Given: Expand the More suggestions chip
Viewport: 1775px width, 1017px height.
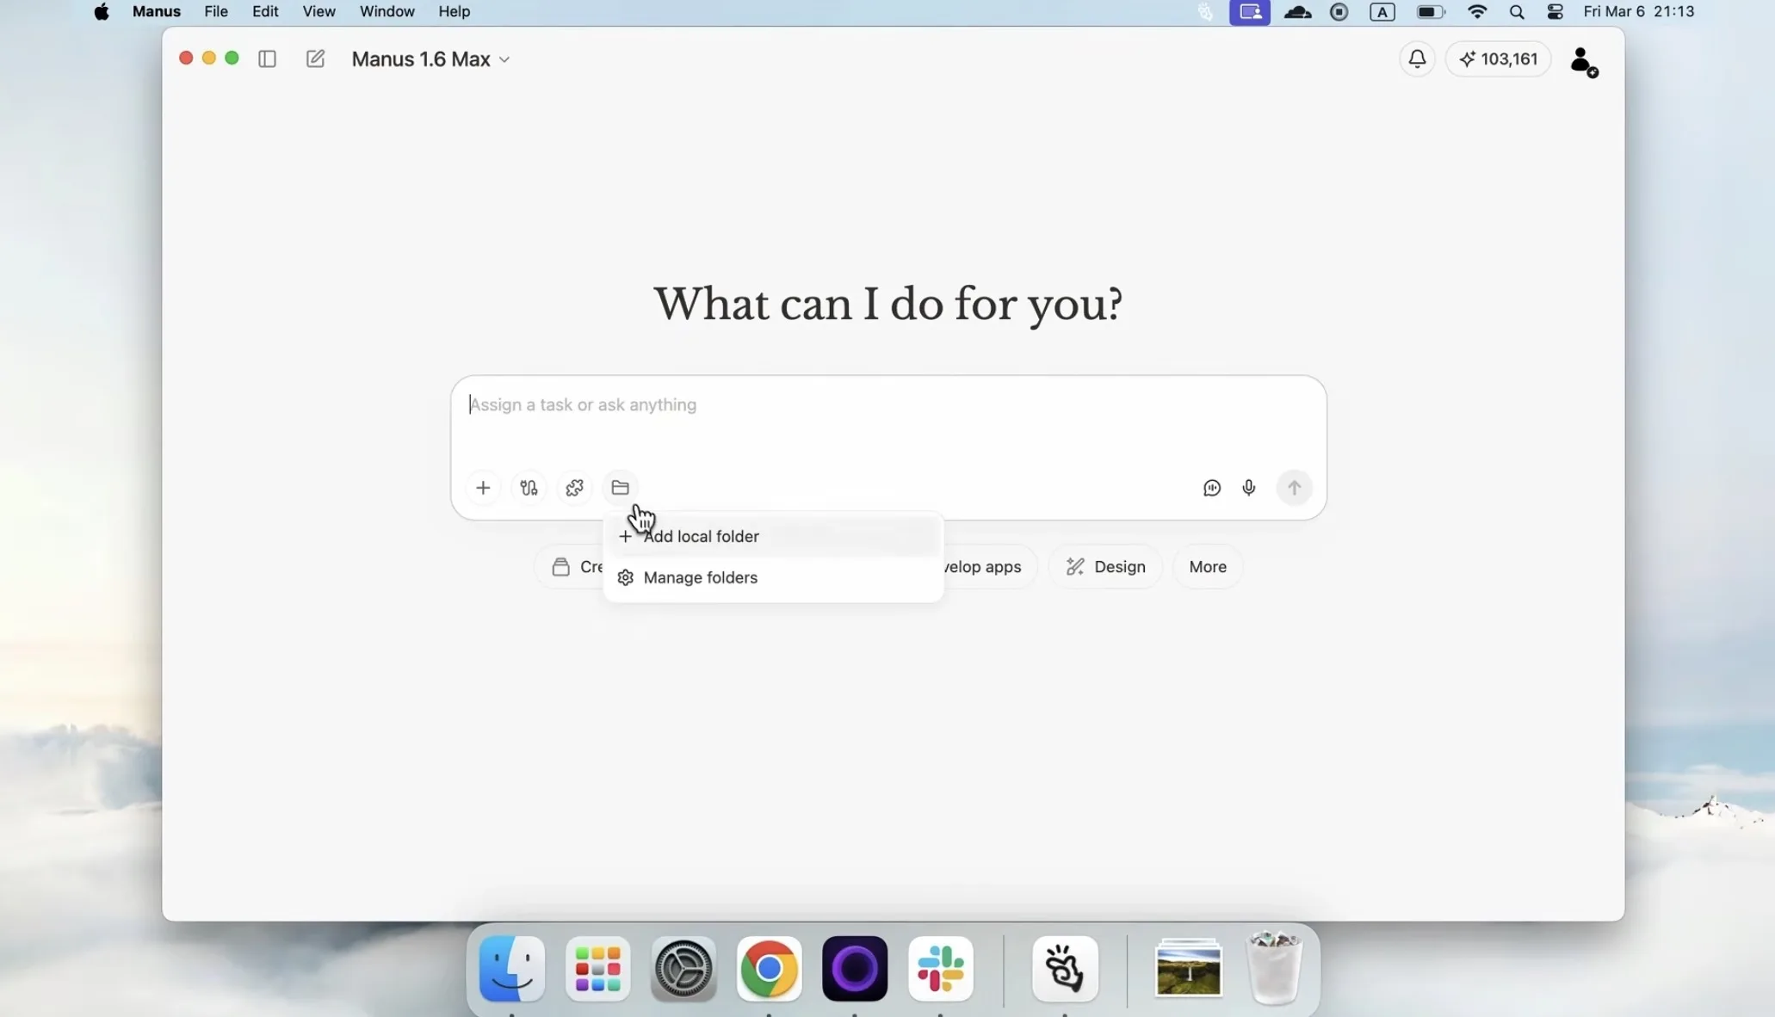Looking at the screenshot, I should [x=1207, y=567].
